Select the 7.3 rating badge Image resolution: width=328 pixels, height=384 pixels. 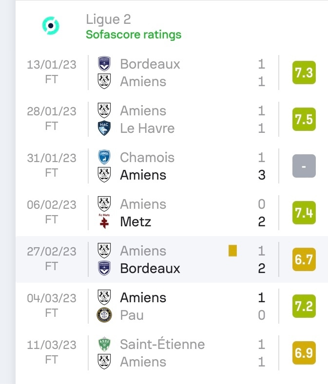(304, 73)
